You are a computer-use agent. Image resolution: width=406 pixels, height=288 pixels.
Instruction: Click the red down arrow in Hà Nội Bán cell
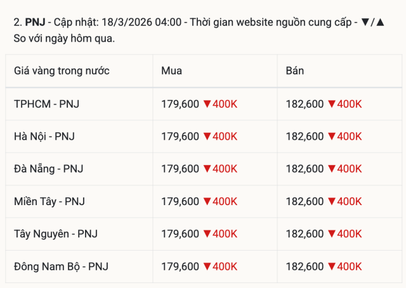coord(331,136)
